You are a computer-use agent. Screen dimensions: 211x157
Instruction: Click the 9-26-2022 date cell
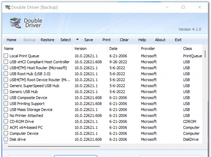[x=118, y=62]
